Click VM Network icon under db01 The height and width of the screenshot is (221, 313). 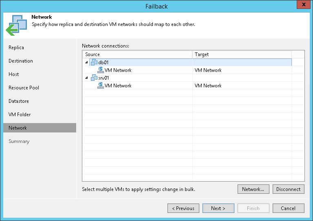101,70
